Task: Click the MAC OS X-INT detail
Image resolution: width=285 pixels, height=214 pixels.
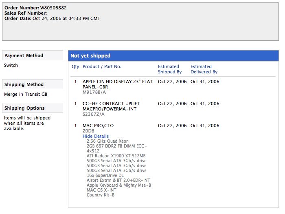Action: [x=101, y=190]
